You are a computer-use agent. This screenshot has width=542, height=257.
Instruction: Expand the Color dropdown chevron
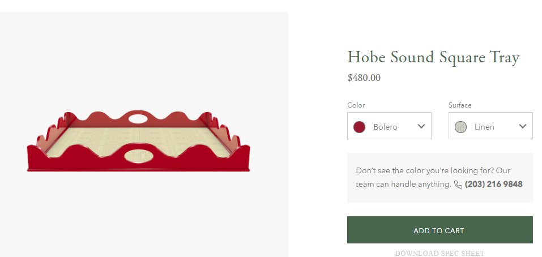point(421,126)
